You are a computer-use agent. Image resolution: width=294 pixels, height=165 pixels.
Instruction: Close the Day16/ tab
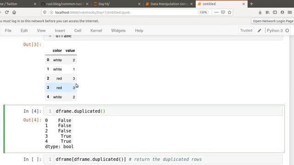tap(139, 4)
